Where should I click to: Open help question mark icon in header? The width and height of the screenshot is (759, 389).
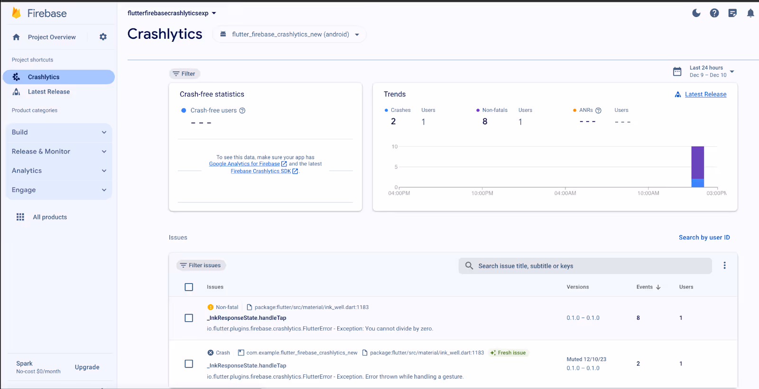[714, 13]
